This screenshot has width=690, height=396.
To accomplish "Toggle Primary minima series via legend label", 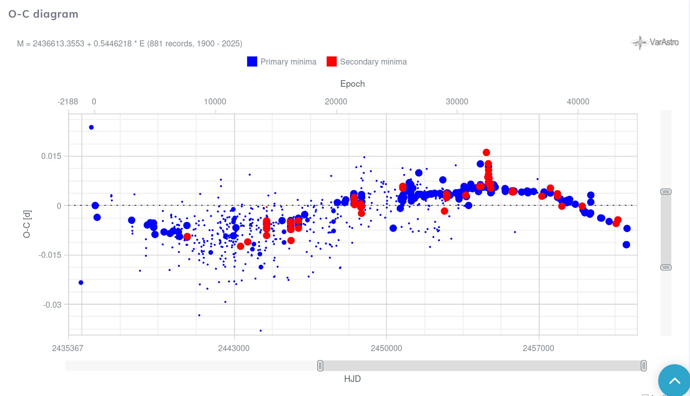I will point(288,62).
